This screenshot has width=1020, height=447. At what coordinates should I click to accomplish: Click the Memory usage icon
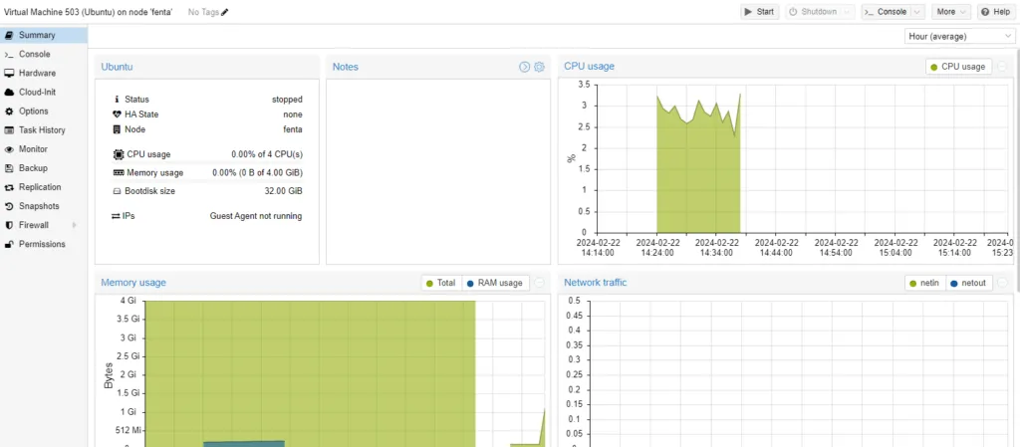point(119,173)
